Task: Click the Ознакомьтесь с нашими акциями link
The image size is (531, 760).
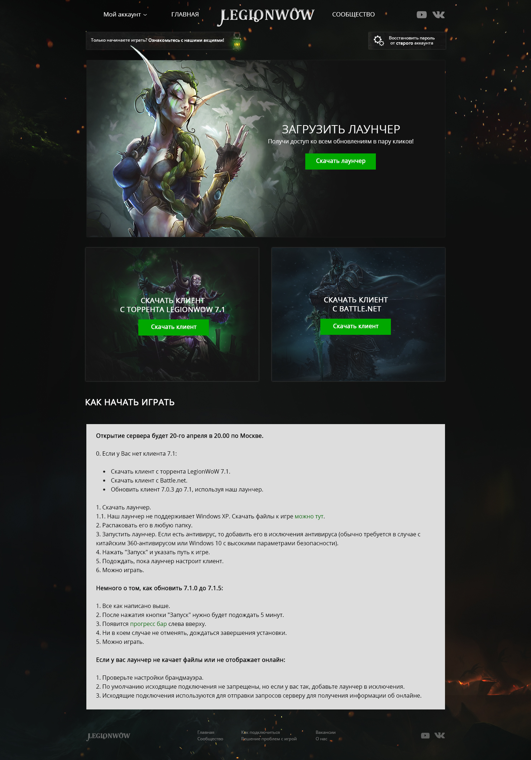Action: (186, 40)
